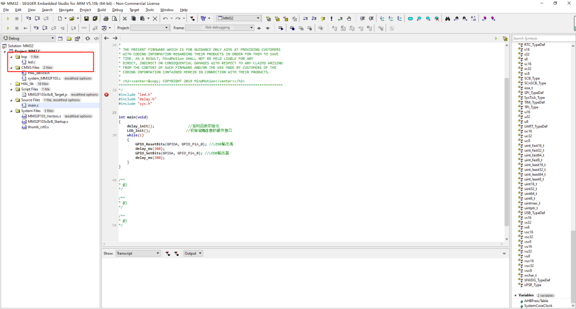This screenshot has width=576, height=309.
Task: Click the green Build and Run arrow in top toolbar
Action: coord(7,18)
